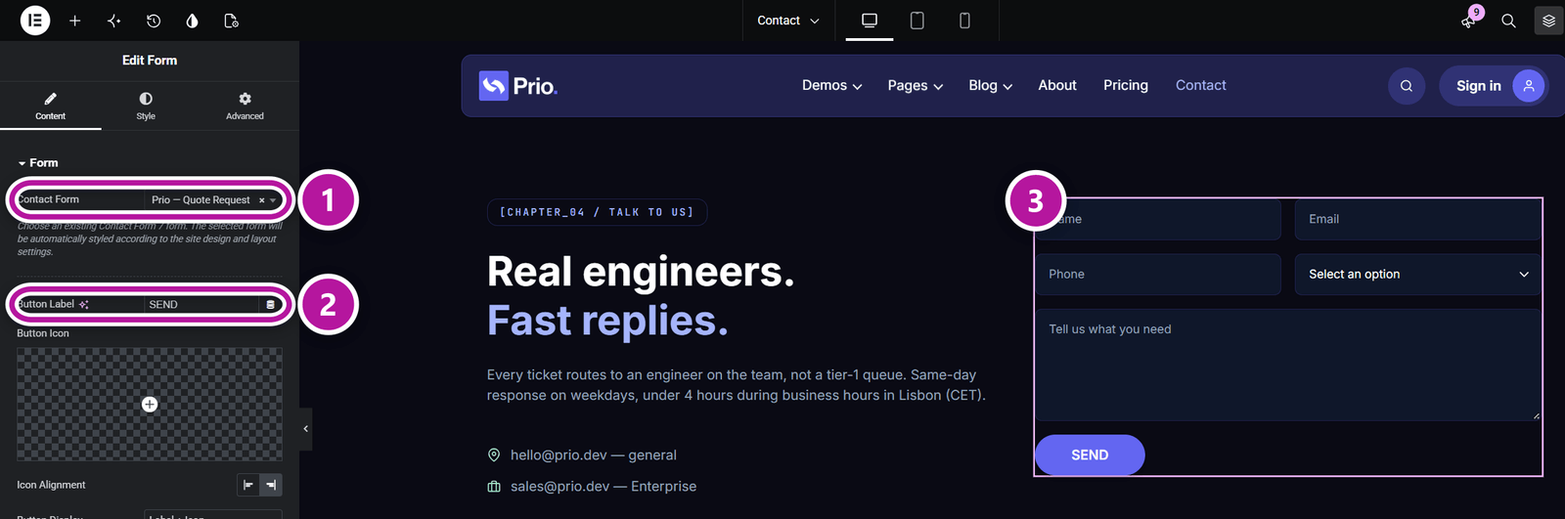Open the Finder search icon in top bar
The width and height of the screenshot is (1565, 519).
pyautogui.click(x=1508, y=21)
